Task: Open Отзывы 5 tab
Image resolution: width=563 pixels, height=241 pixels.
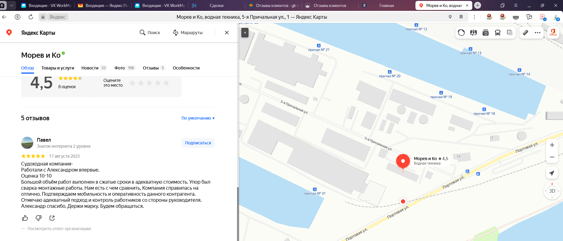Action: click(x=154, y=68)
